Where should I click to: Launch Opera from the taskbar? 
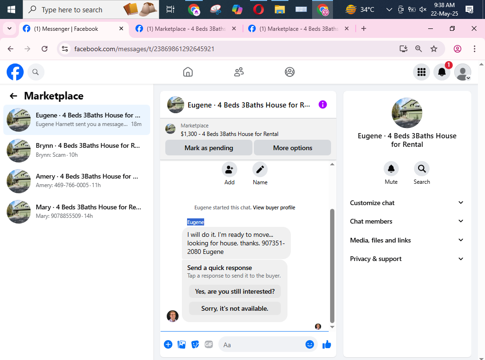pos(259,9)
